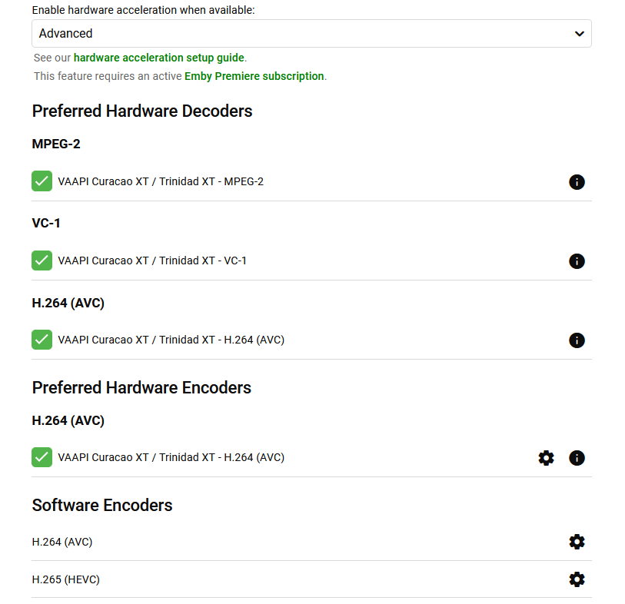
Task: Show info for the MPEG-2 VAAPI decoder
Action: click(x=577, y=182)
